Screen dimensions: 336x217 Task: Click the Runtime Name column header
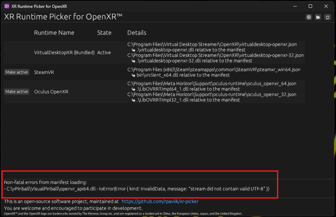54,33
